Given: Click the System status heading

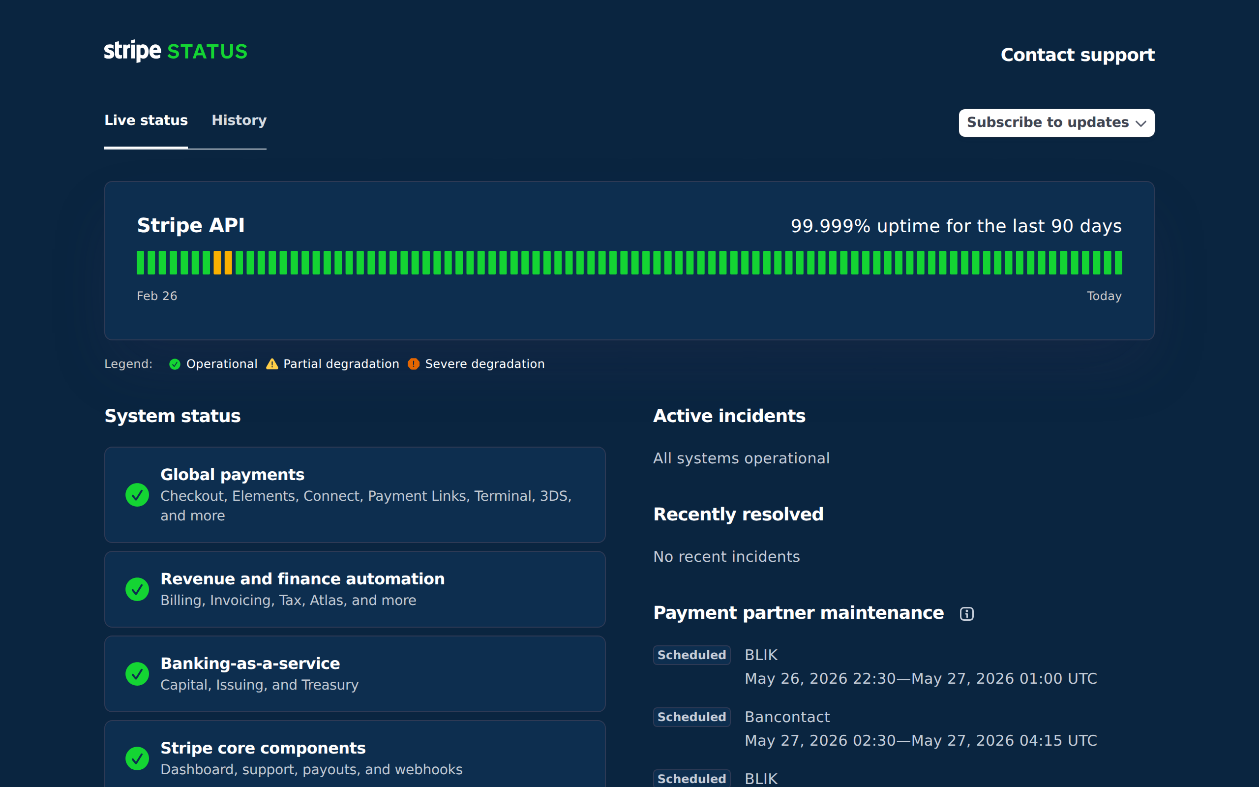Looking at the screenshot, I should 173,416.
